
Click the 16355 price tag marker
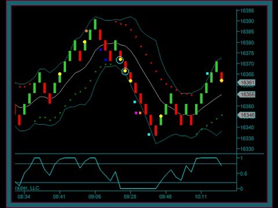246,94
